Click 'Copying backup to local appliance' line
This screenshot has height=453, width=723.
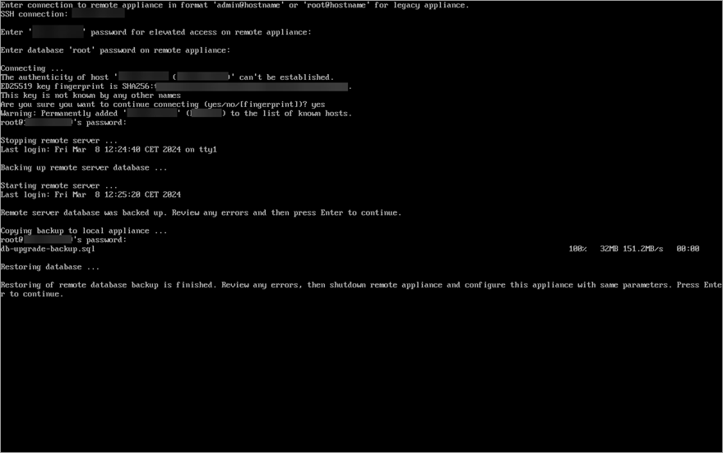(83, 231)
